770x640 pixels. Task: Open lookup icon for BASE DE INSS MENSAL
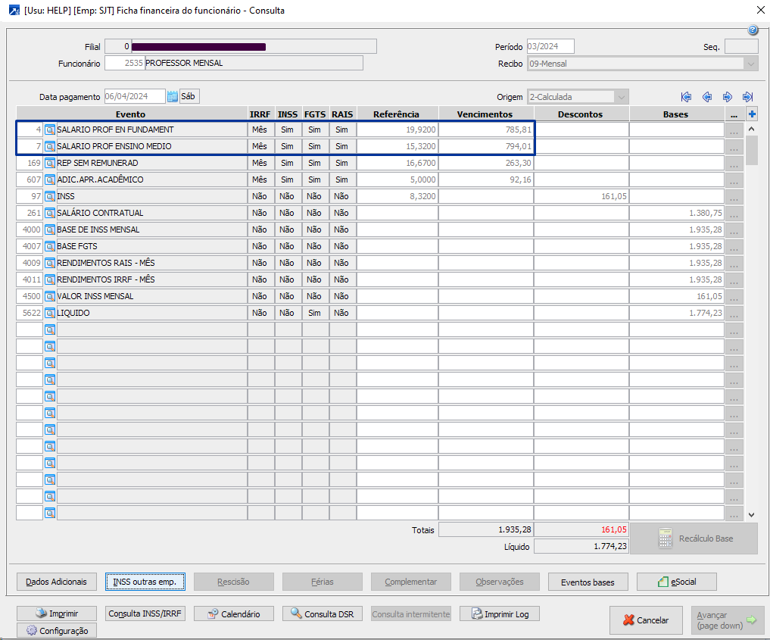coord(50,229)
